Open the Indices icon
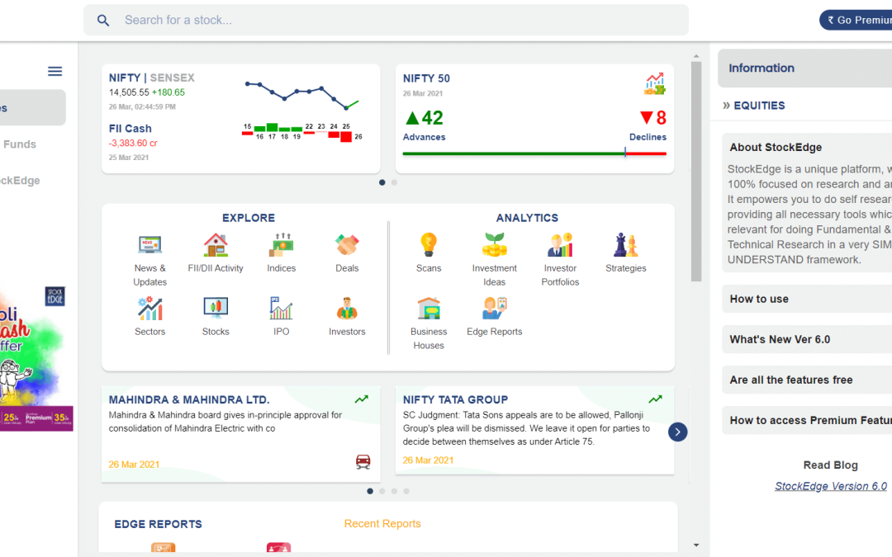This screenshot has height=557, width=892. pos(282,245)
